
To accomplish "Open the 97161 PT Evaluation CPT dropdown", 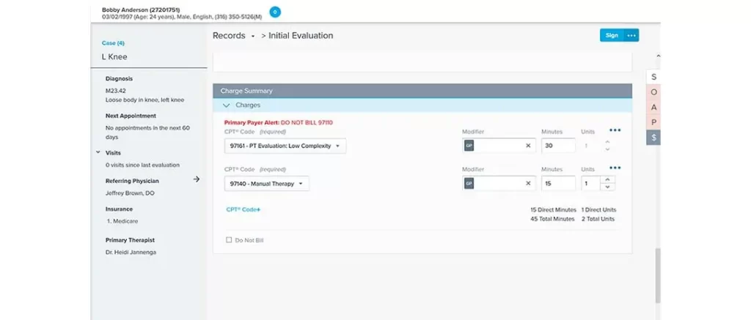I will click(285, 146).
